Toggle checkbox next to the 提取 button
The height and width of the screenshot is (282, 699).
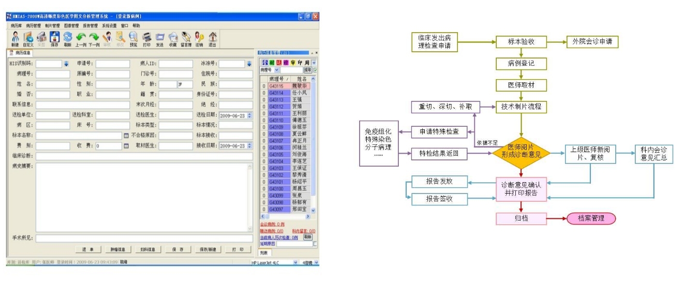(x=315, y=70)
